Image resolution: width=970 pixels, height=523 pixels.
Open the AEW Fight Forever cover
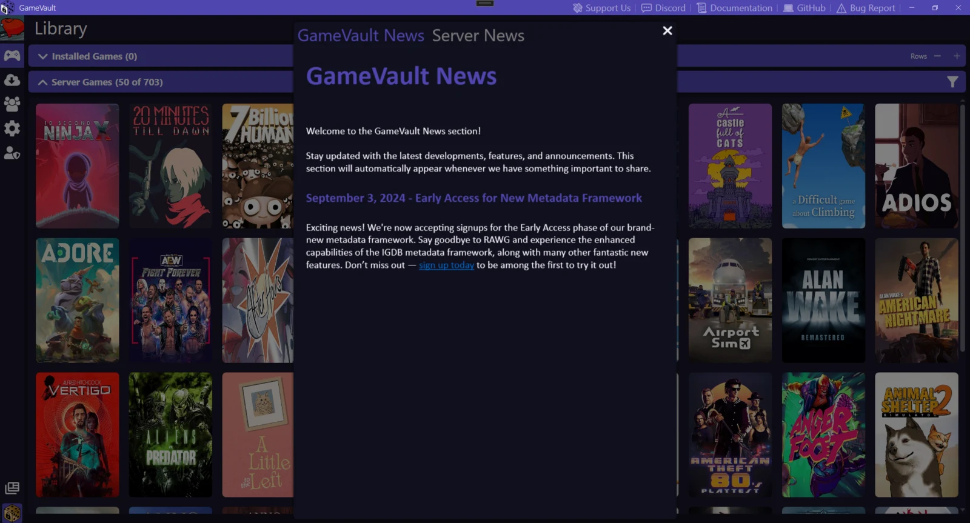[170, 301]
